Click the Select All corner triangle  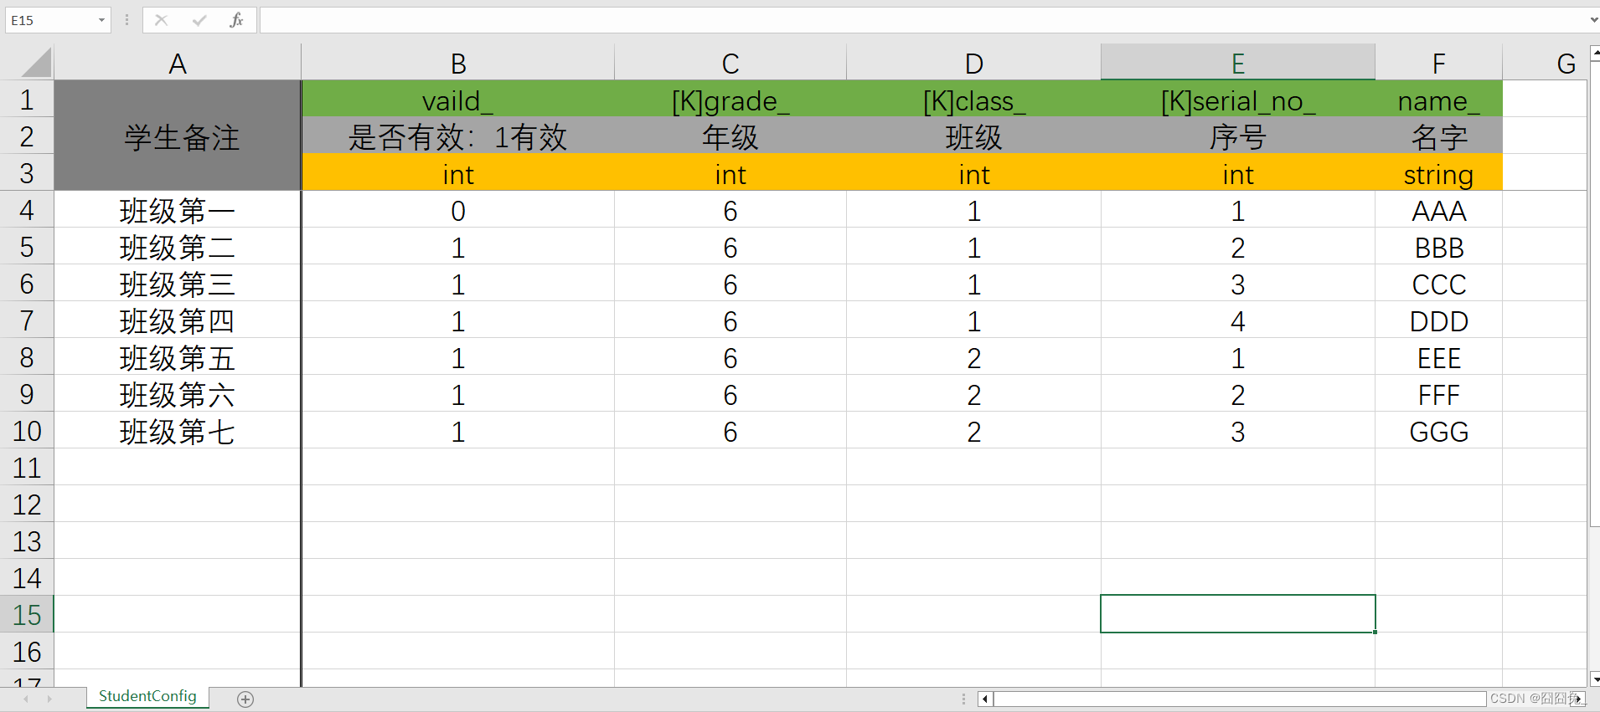tap(35, 63)
